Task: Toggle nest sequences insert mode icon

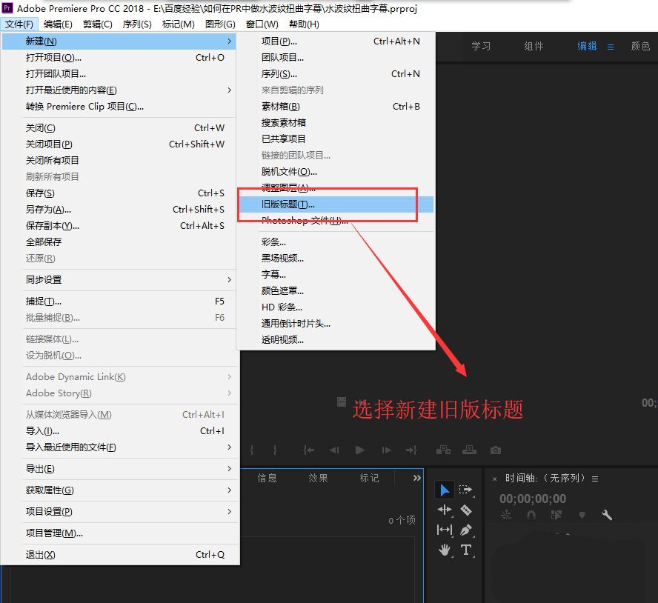Action: [506, 515]
